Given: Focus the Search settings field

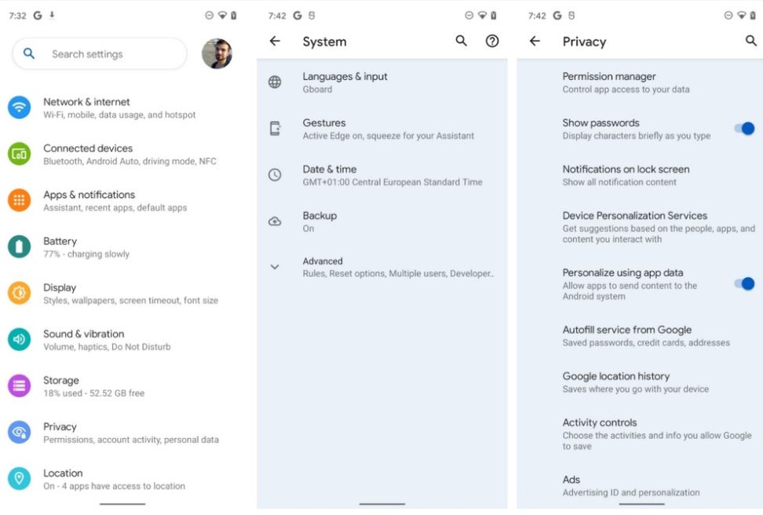Looking at the screenshot, I should (100, 53).
